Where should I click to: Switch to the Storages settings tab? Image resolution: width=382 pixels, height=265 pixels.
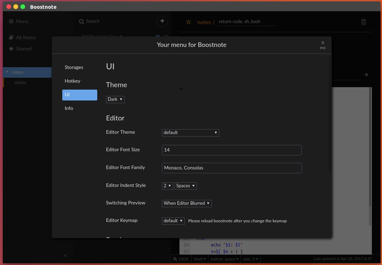74,68
